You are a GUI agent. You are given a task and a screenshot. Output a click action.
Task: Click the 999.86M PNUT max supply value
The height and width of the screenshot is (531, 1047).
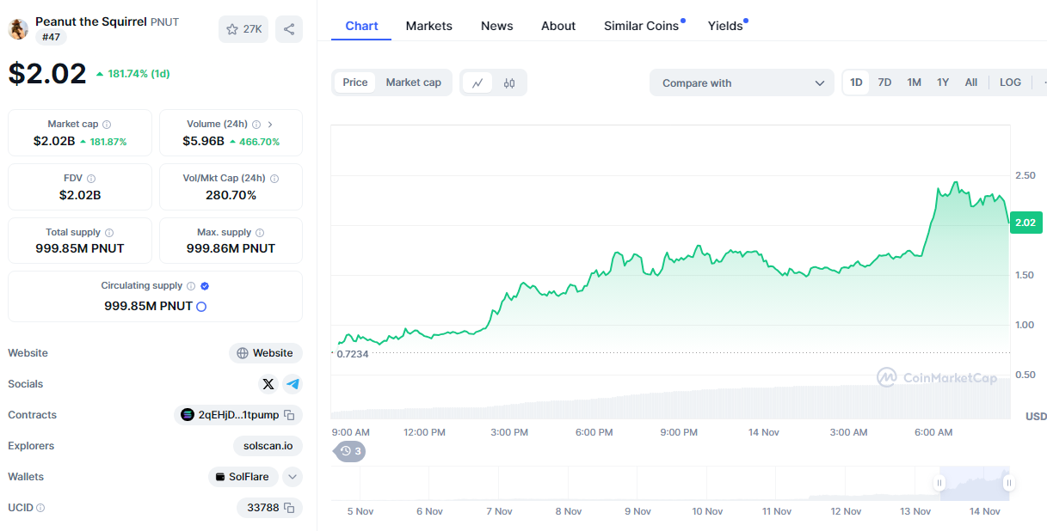point(231,248)
